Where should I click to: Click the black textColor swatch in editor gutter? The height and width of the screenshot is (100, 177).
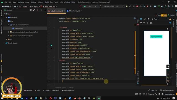click(51, 48)
